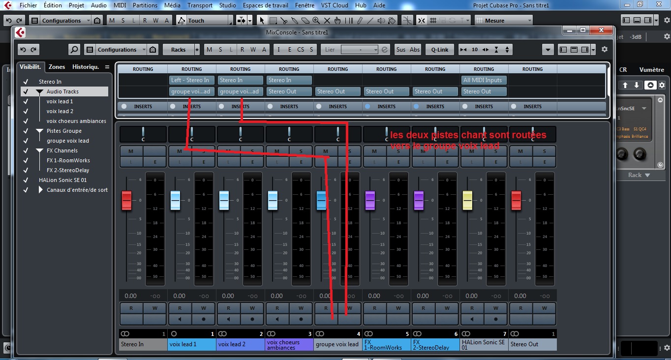Viewport: 671px width, 360px height.
Task: Open the Transport menu
Action: 200,5
